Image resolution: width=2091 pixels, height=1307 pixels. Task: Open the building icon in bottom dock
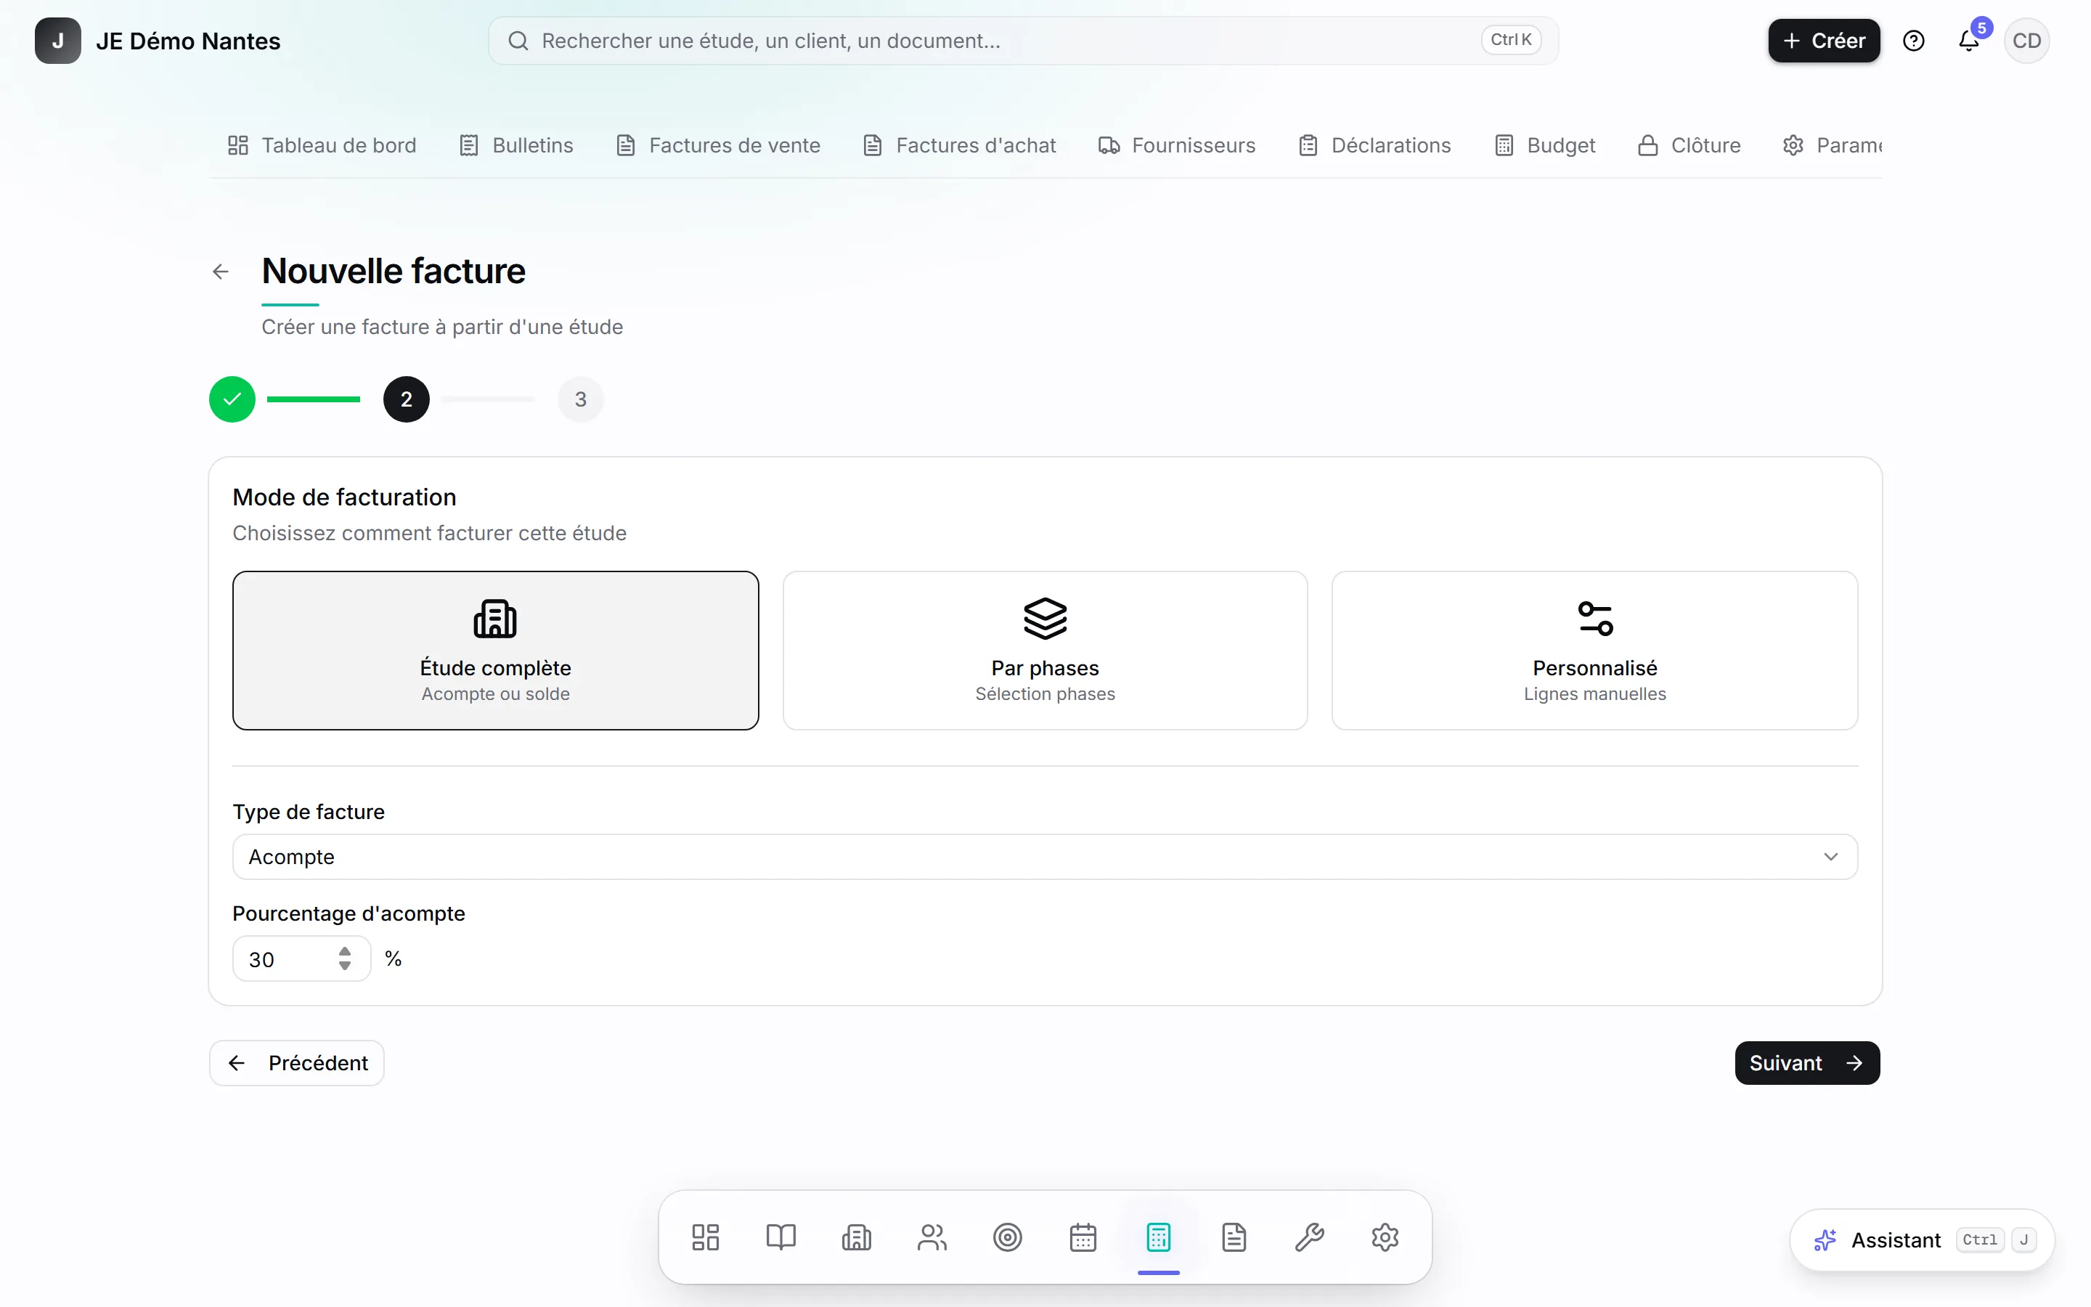856,1237
